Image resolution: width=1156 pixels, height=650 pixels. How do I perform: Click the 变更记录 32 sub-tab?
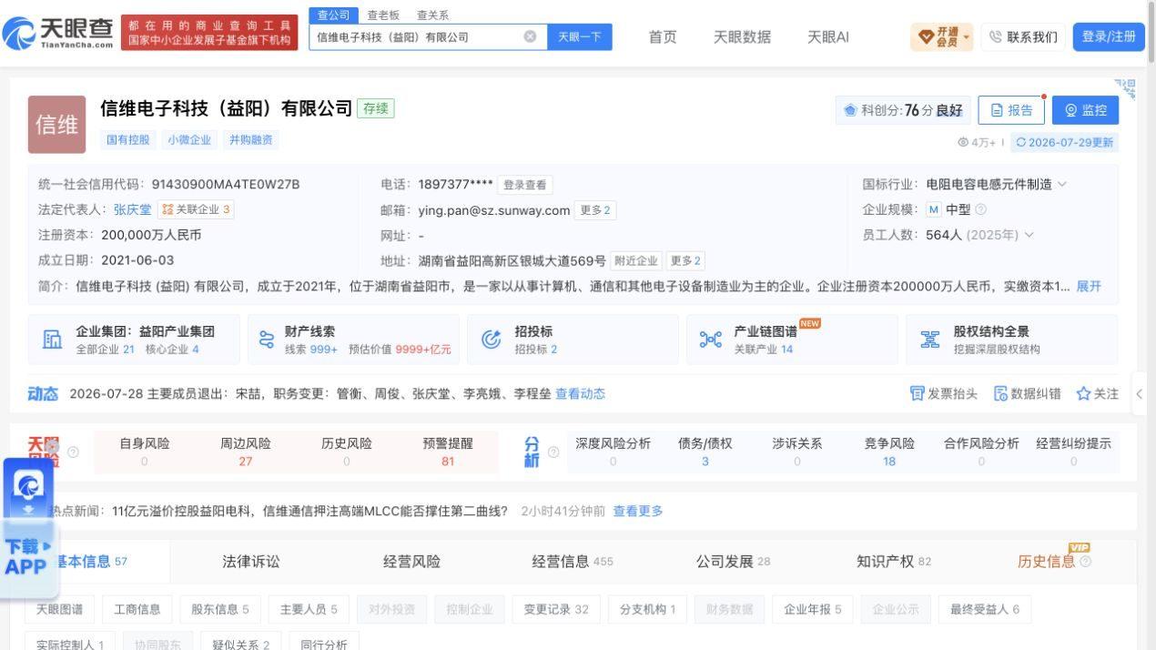[x=556, y=609]
